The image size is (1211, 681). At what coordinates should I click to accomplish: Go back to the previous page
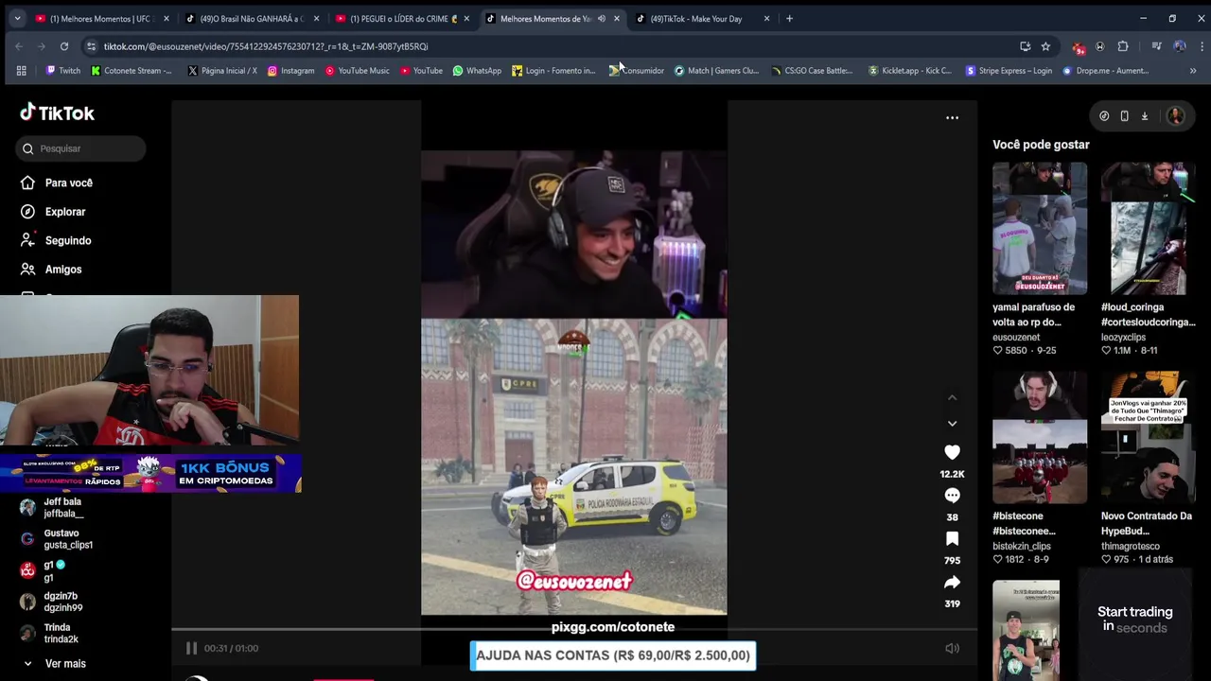pos(19,46)
